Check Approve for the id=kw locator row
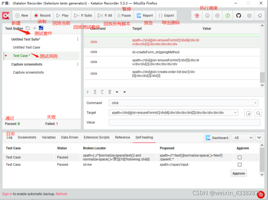This screenshot has width=268, height=200. point(240,165)
